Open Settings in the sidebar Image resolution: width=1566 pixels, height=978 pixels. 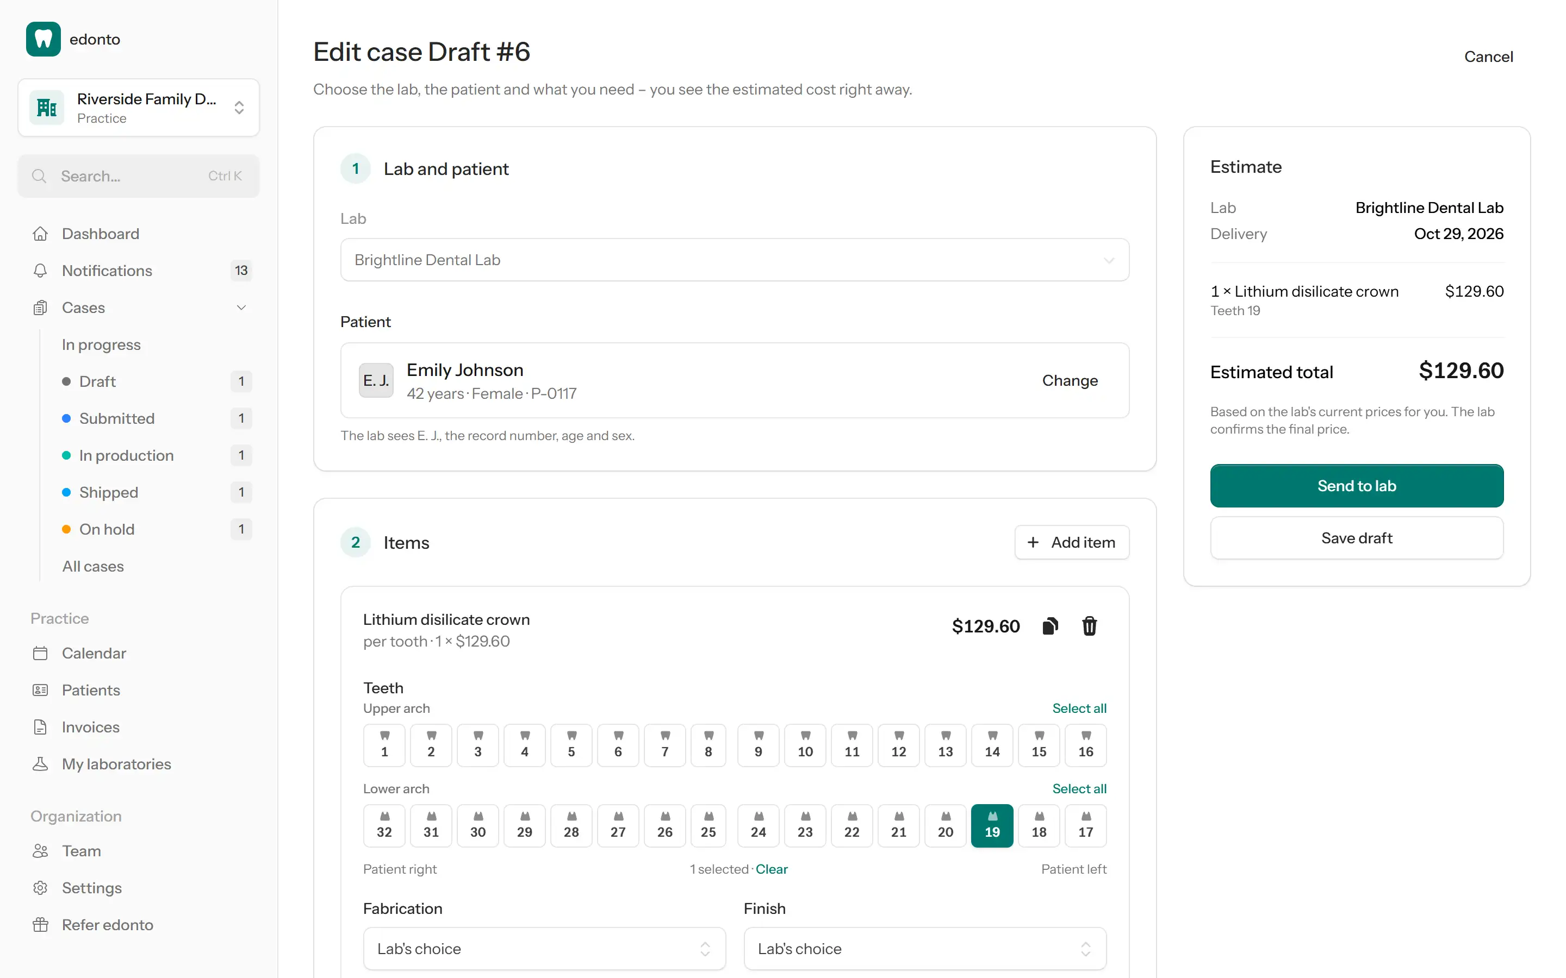click(139, 887)
